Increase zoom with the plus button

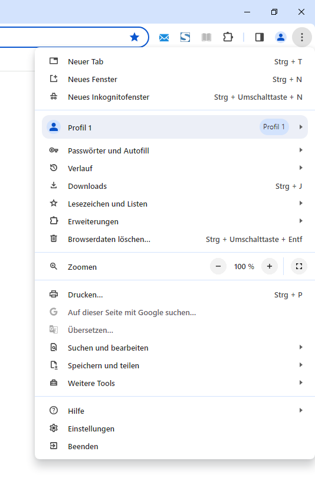tap(270, 266)
